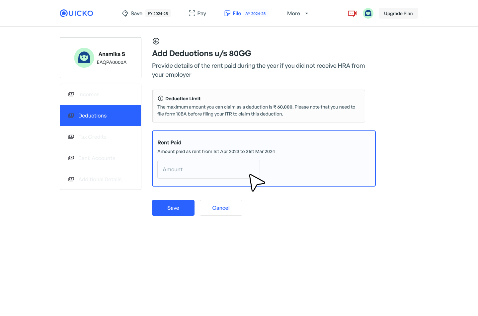Click the Cancel button
Viewport: 478px width, 316px height.
coord(221,208)
